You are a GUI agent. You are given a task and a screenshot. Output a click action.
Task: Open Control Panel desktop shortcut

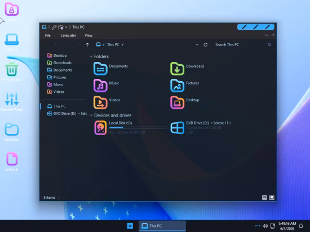click(x=12, y=99)
